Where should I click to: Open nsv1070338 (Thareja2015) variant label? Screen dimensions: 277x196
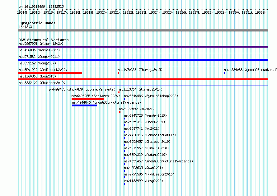click(140, 70)
